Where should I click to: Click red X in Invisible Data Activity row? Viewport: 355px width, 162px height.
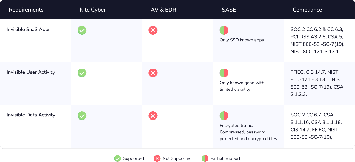(153, 116)
